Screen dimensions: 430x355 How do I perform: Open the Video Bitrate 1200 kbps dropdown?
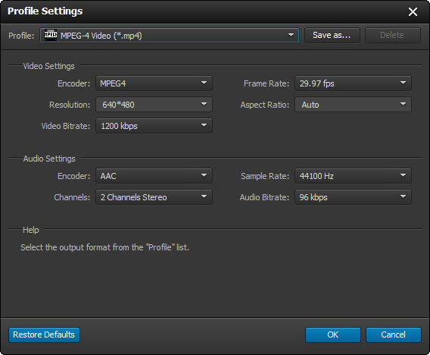(154, 126)
